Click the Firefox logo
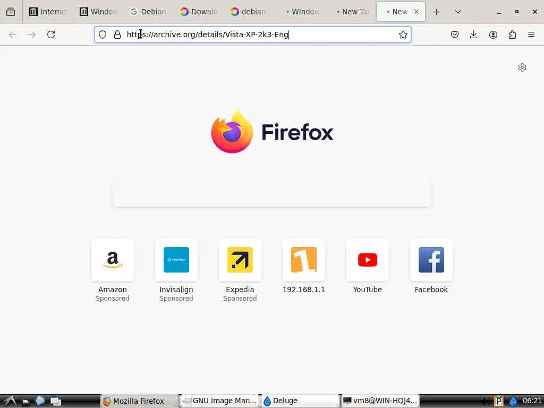 pyautogui.click(x=272, y=132)
